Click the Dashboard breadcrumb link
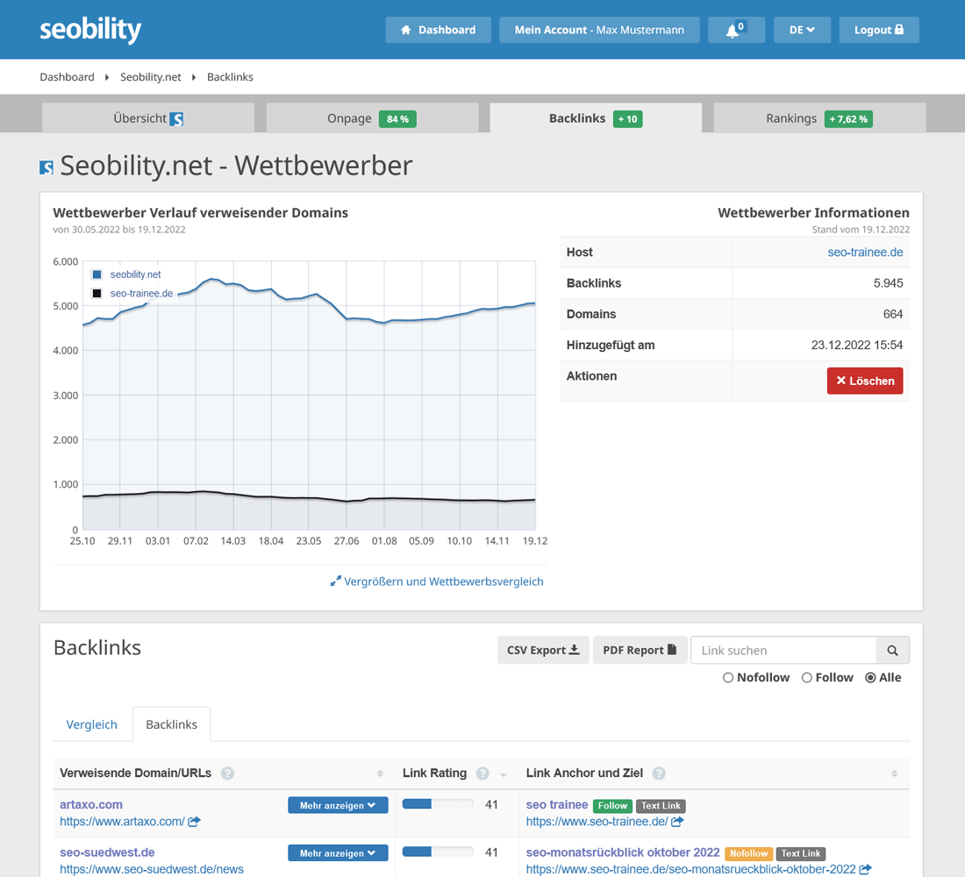This screenshot has width=965, height=877. [67, 77]
